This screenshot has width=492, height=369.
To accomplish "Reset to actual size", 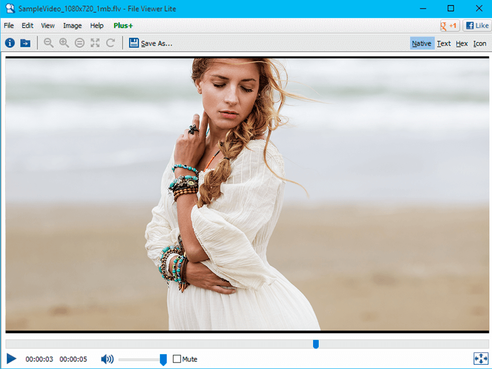I will pos(79,43).
